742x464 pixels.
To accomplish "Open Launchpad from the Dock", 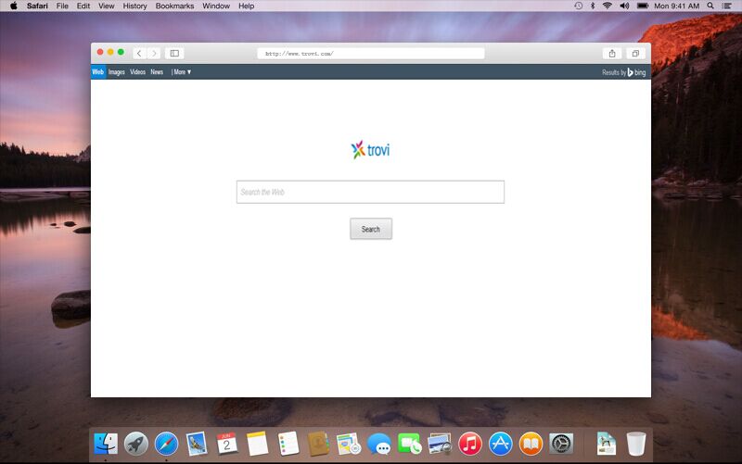I will click(x=136, y=444).
